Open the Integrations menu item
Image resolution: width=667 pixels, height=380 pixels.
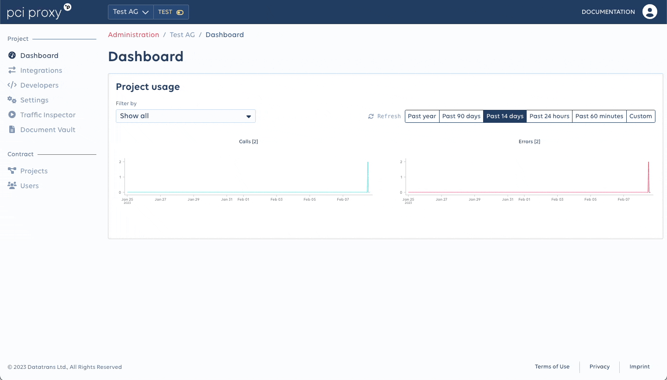pyautogui.click(x=41, y=70)
